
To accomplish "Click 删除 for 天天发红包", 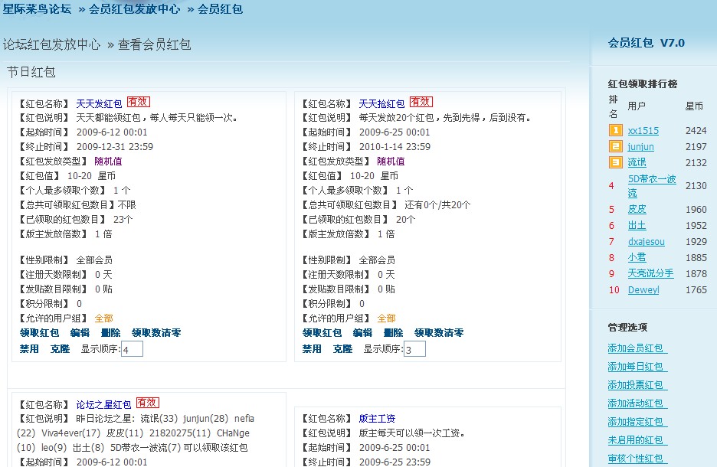I will point(110,333).
